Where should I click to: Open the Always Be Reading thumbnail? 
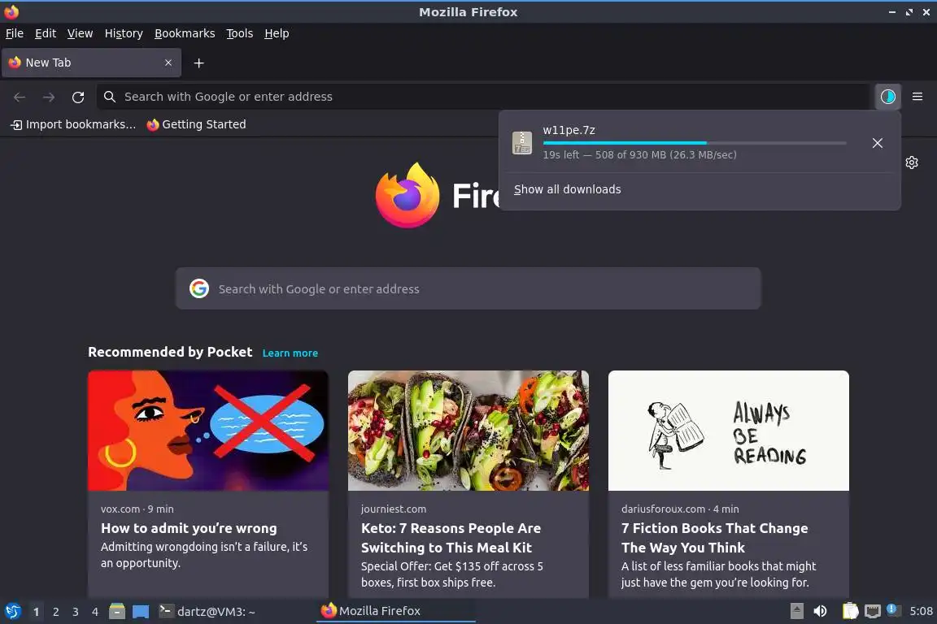[x=729, y=431]
